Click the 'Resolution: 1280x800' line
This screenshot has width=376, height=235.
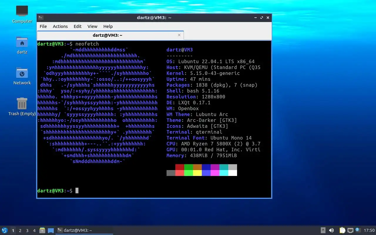pos(196,97)
